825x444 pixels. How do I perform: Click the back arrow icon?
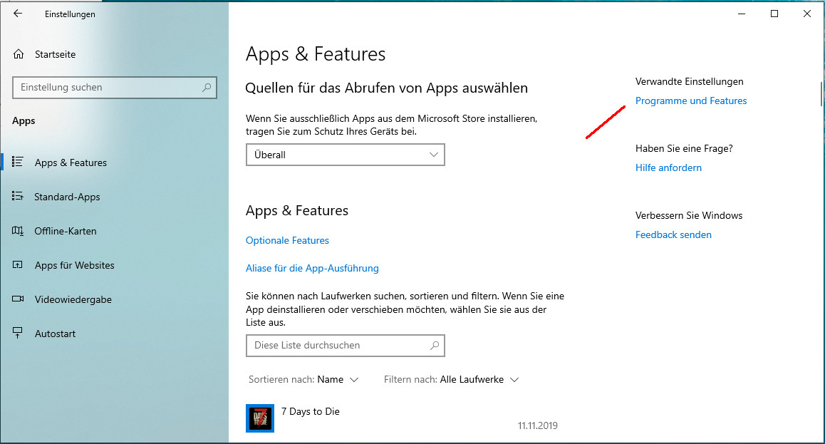18,14
